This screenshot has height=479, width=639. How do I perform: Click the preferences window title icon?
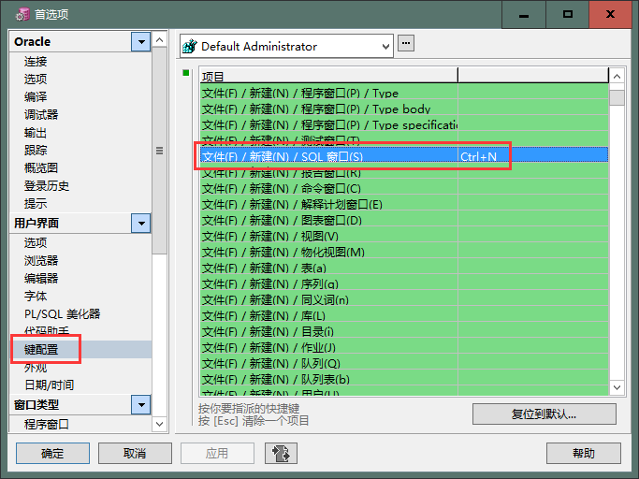(22, 14)
